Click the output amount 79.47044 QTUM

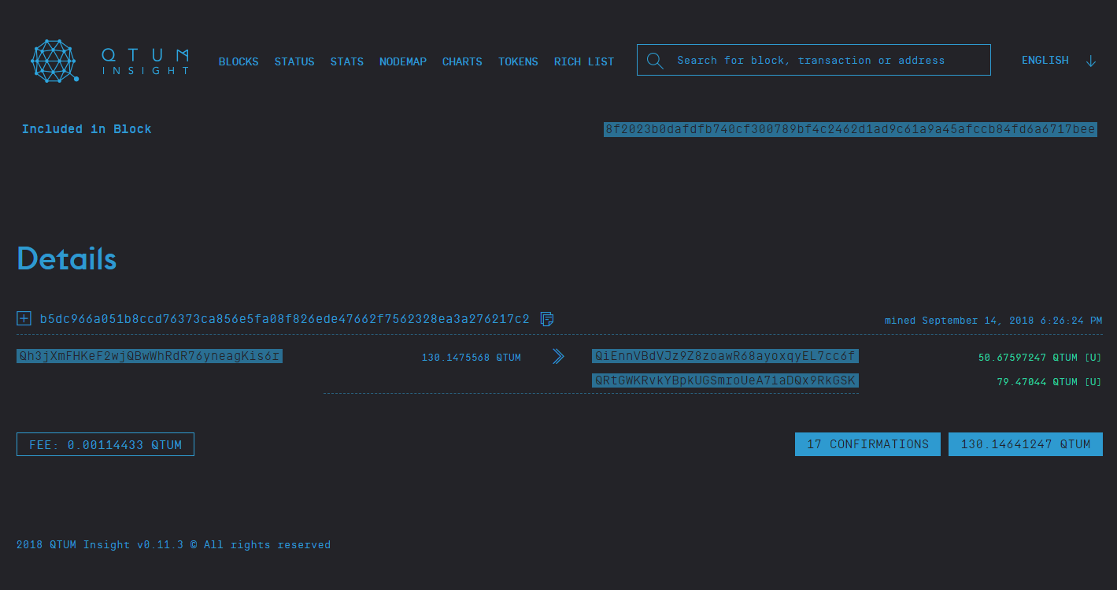click(1049, 382)
